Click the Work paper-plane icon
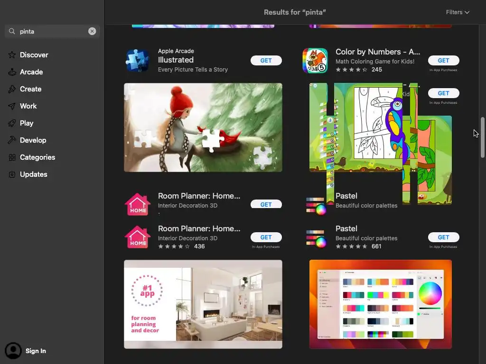The image size is (486, 364). pyautogui.click(x=12, y=106)
